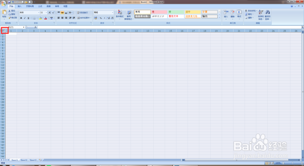
Task: Increase decimal places
Action: pos(109,18)
